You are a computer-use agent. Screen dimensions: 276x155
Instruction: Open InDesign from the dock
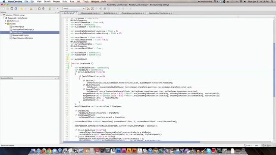point(124,151)
